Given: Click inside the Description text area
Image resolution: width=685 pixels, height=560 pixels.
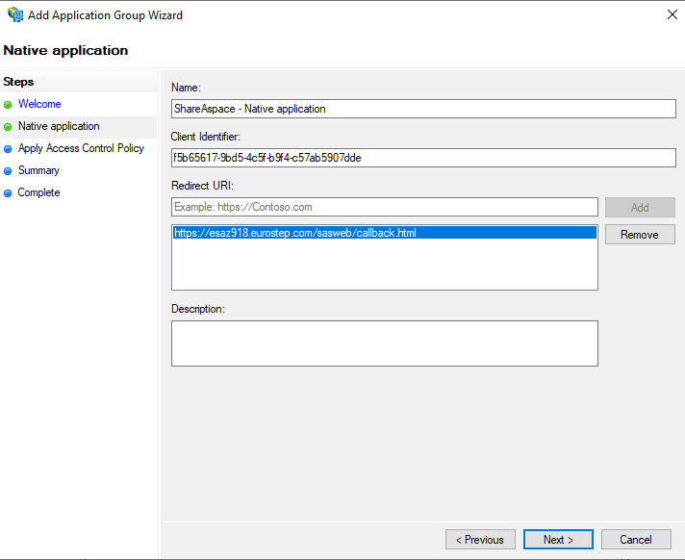Looking at the screenshot, I should coord(385,344).
